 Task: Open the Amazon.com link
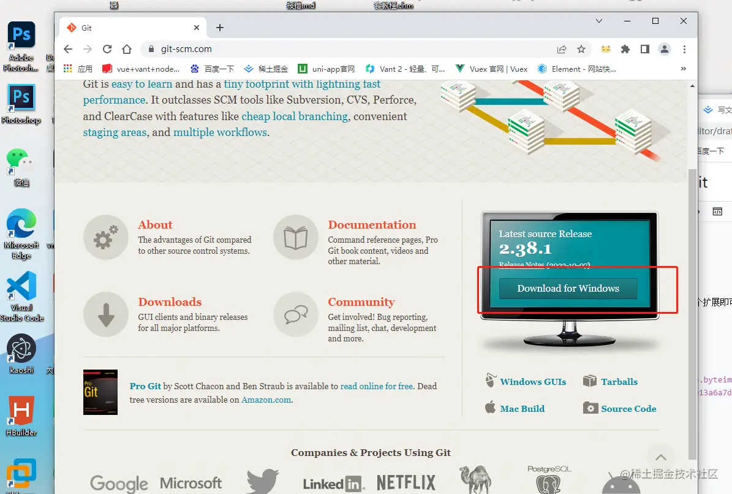(266, 400)
